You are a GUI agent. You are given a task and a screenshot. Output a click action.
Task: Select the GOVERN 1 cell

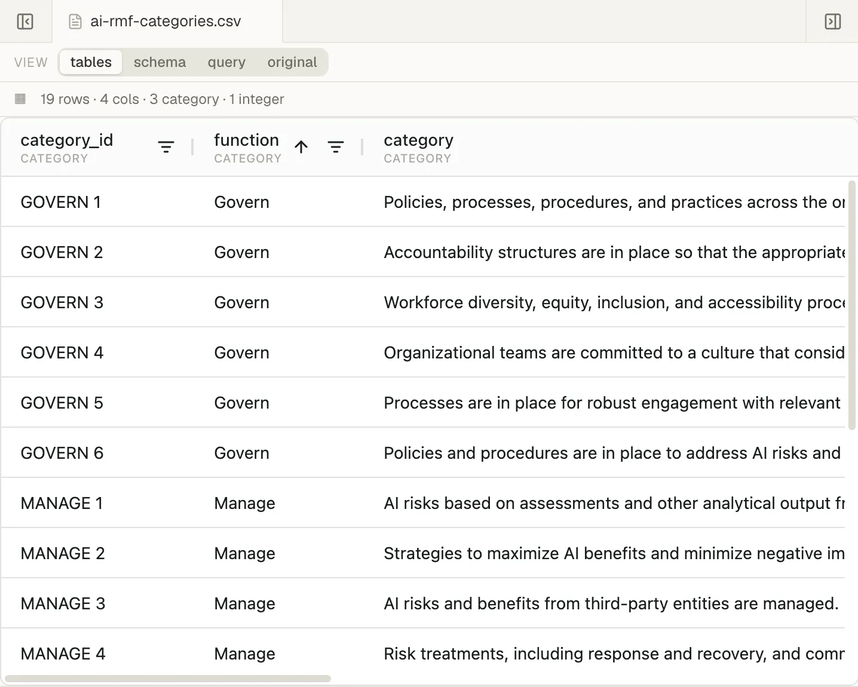tap(97, 202)
